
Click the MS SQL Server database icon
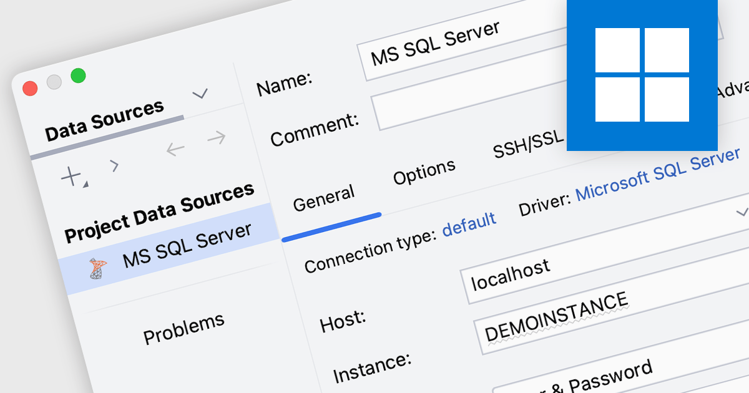point(97,268)
